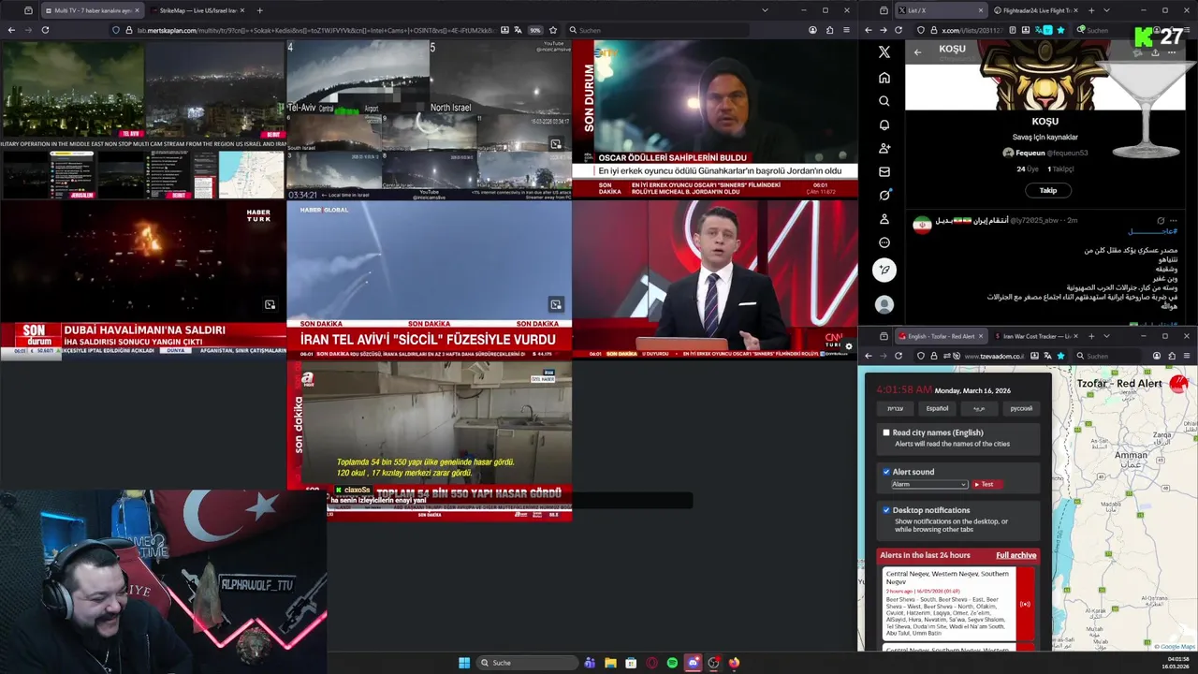Image resolution: width=1198 pixels, height=674 pixels.
Task: Click the X logo in sidebar
Action: [x=884, y=52]
